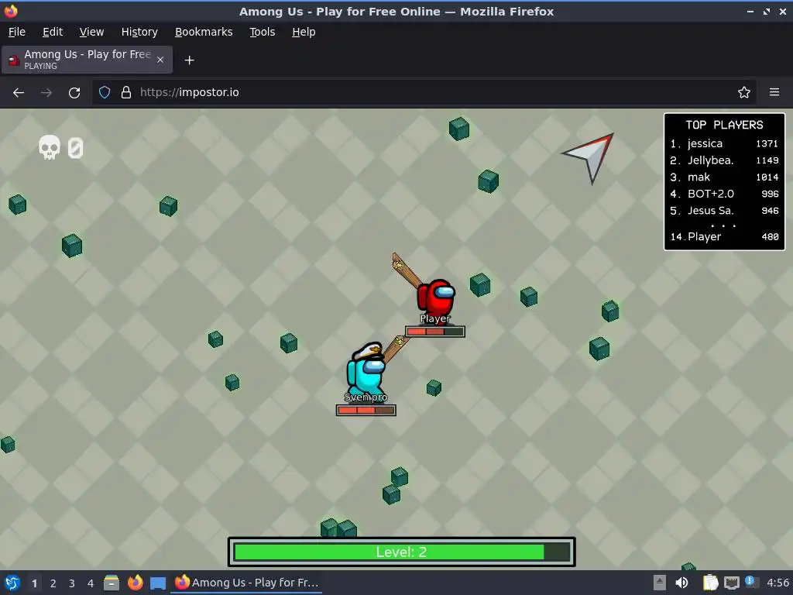Image resolution: width=793 pixels, height=595 pixels.
Task: Click the removable media tray icon
Action: click(x=660, y=583)
